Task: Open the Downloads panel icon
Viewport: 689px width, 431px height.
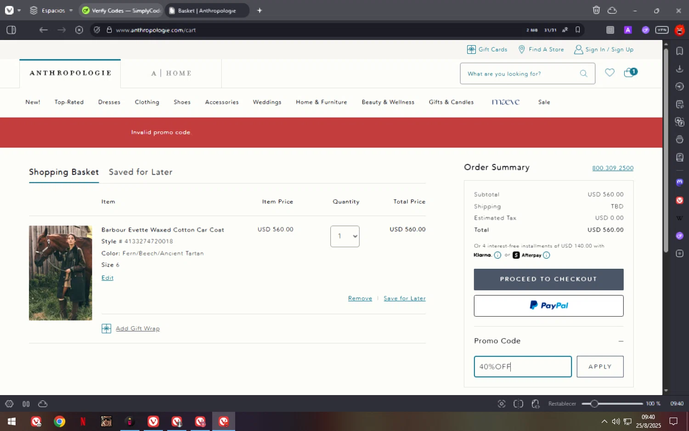Action: point(680,69)
